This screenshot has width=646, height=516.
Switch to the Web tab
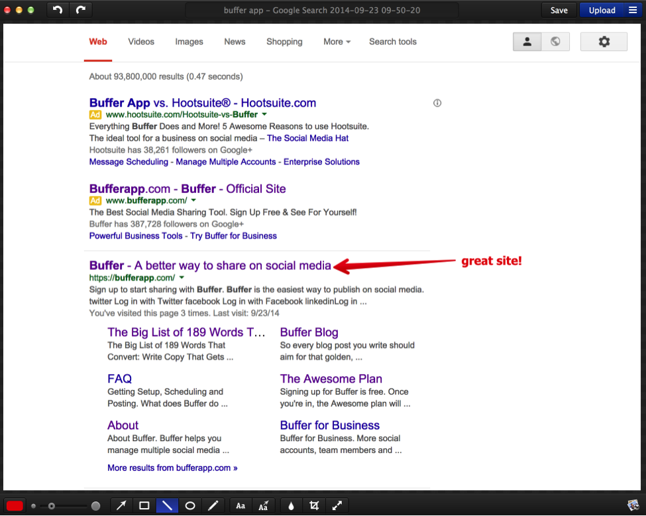(x=98, y=42)
